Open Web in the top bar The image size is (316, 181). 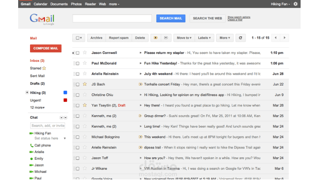(102, 4)
